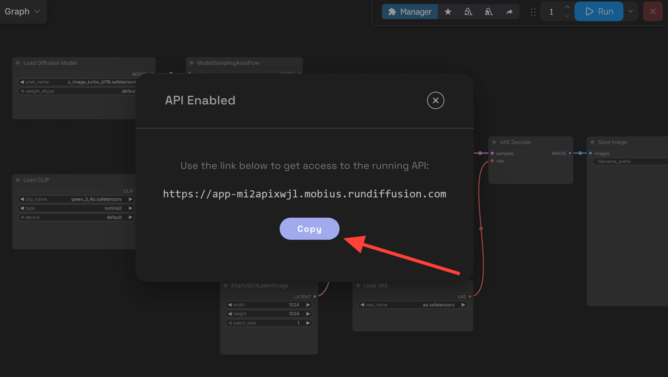The height and width of the screenshot is (377, 668).
Task: Click the Load VAE node title
Action: [x=375, y=286]
